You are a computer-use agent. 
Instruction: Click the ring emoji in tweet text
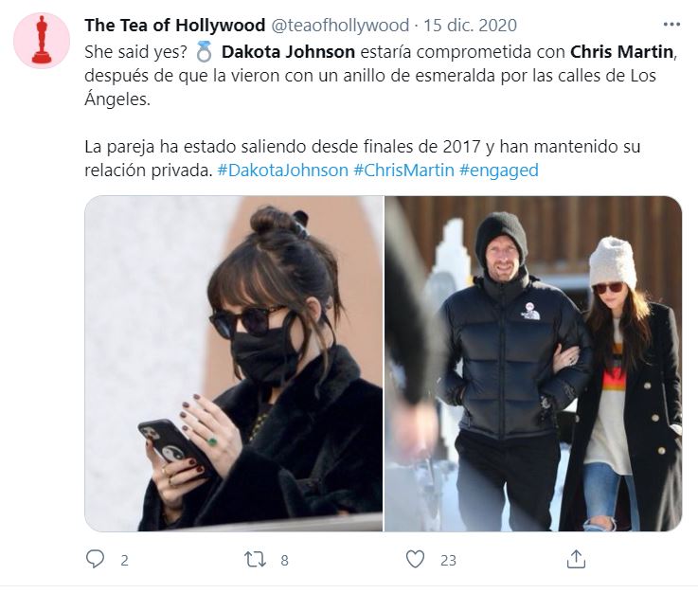pyautogui.click(x=205, y=52)
